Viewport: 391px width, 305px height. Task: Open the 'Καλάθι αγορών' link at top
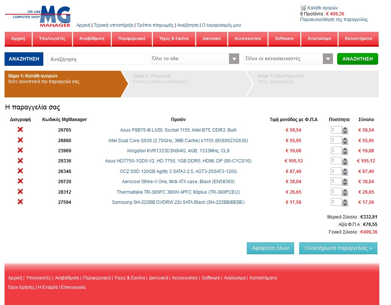coord(322,8)
